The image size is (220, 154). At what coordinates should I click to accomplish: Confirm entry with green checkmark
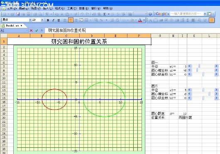(x=37, y=30)
